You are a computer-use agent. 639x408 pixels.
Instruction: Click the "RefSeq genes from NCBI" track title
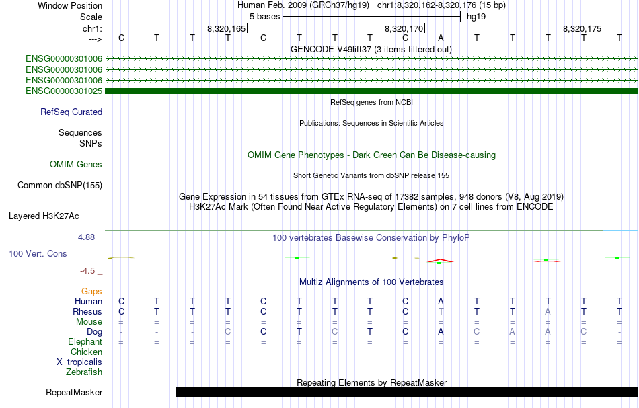tap(372, 102)
